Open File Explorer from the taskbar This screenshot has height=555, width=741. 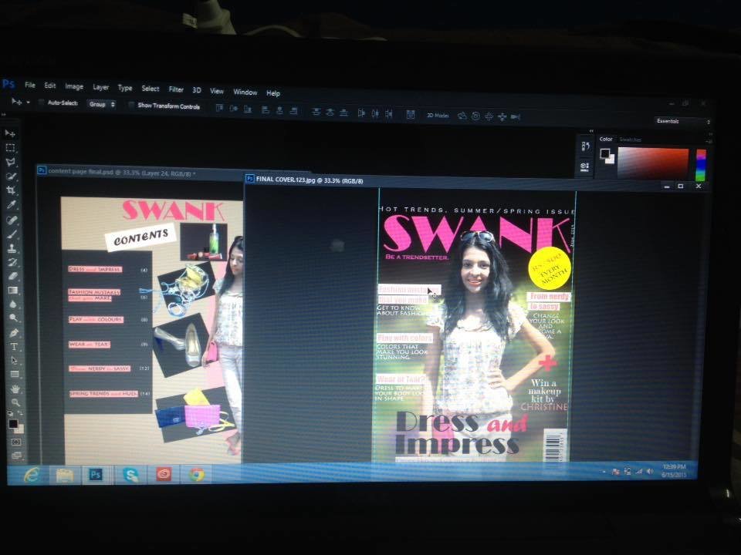pos(65,475)
